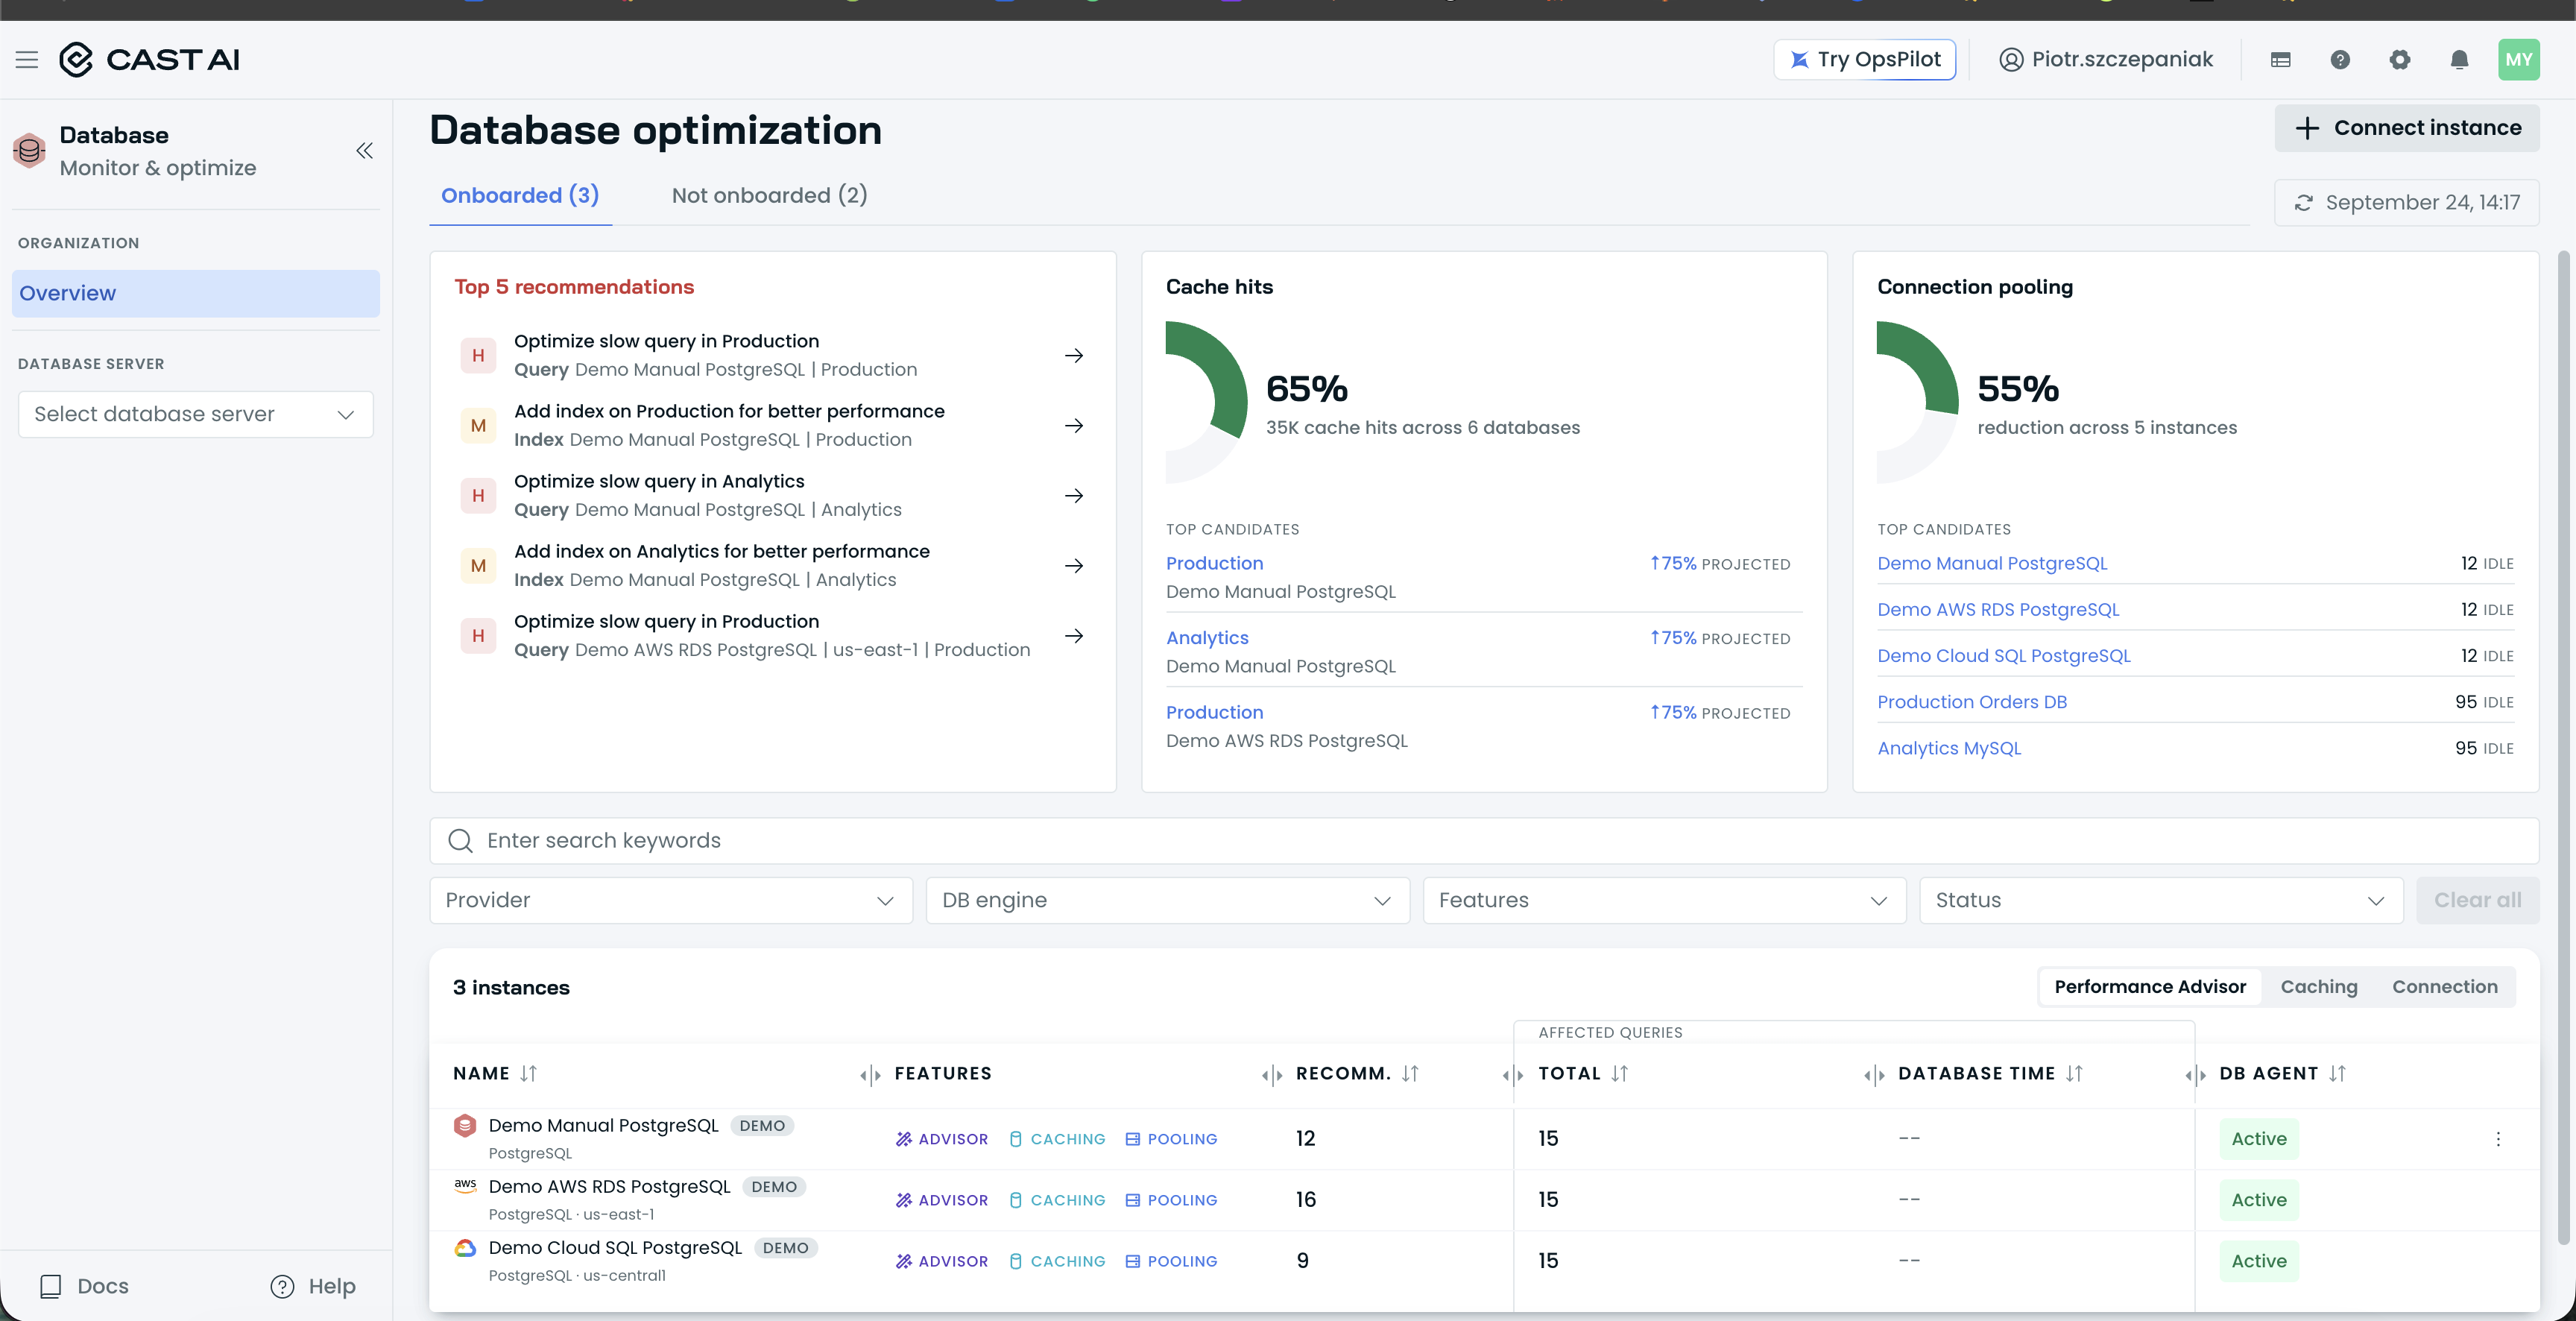Image resolution: width=2576 pixels, height=1321 pixels.
Task: Sort by DB Agent column
Action: pos(2337,1074)
